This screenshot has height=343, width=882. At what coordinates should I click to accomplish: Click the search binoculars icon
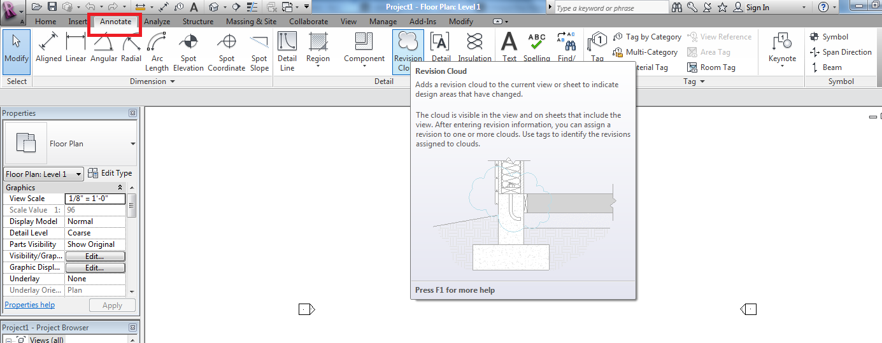676,7
